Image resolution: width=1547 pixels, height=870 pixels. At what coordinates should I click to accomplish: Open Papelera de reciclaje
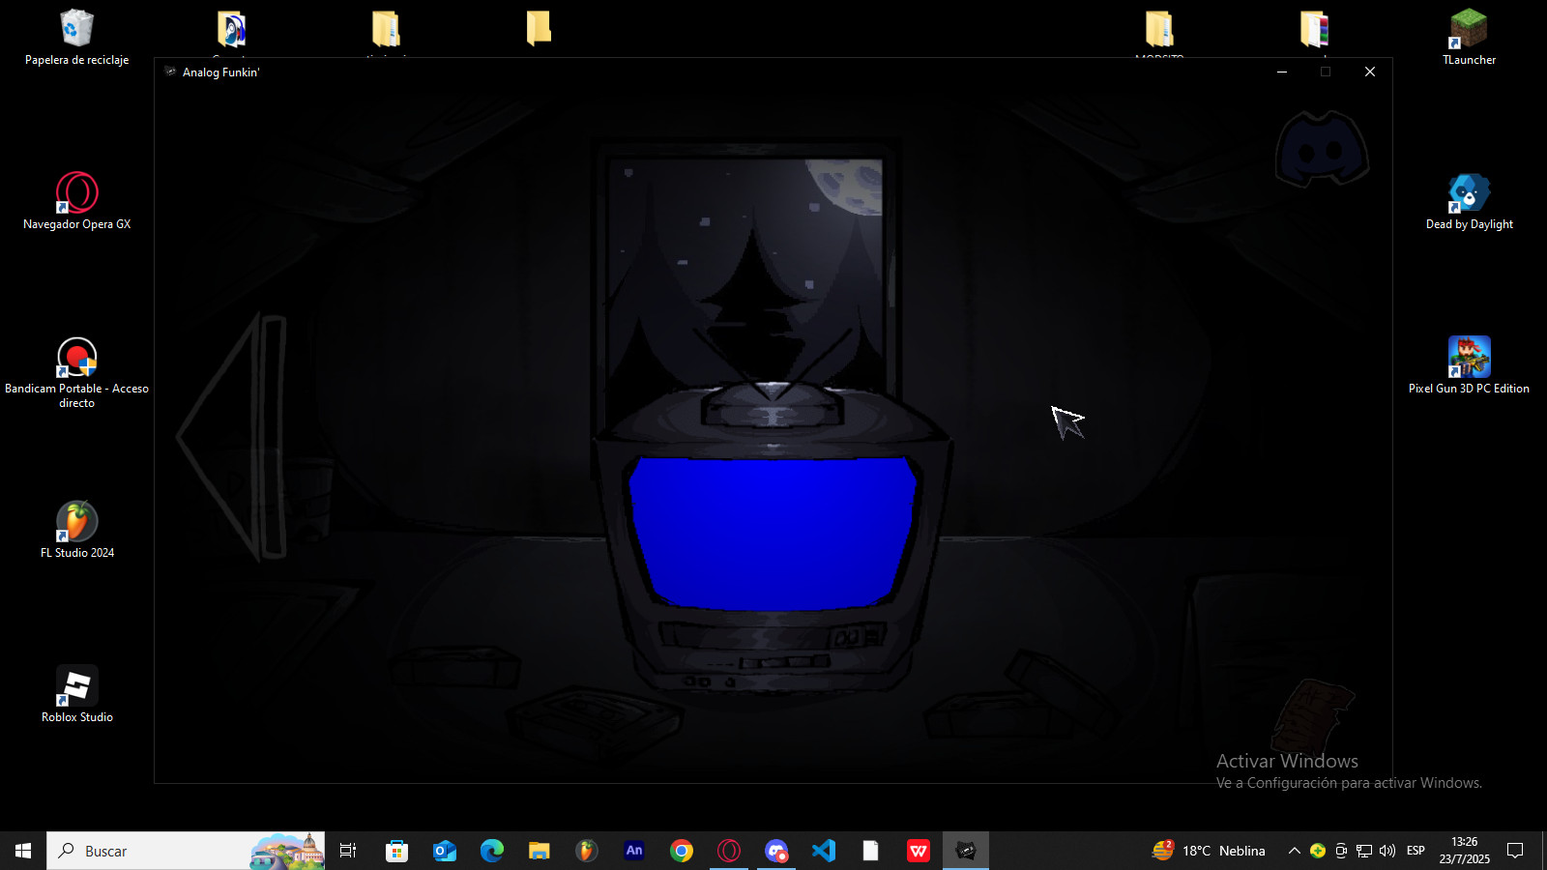(76, 29)
